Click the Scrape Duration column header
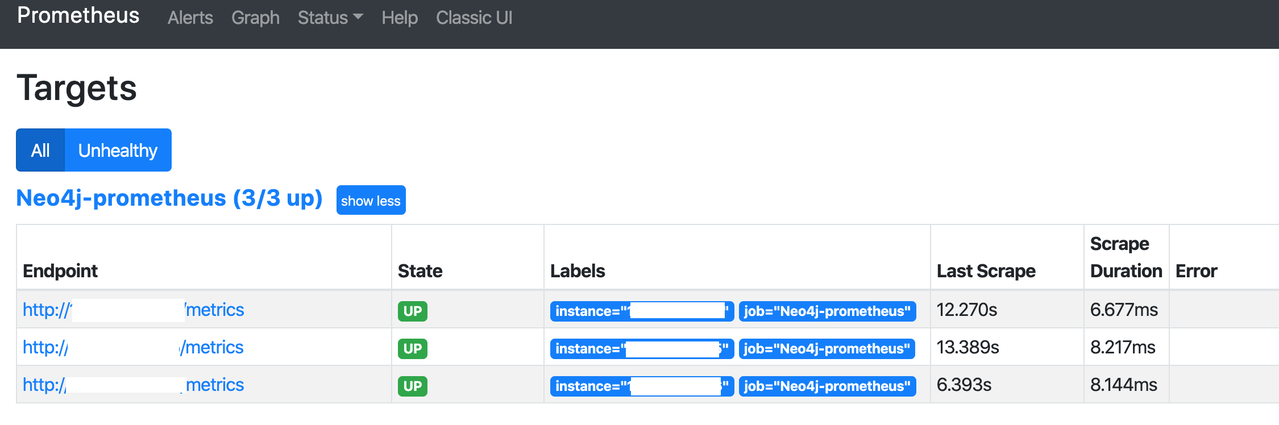Viewport: 1279px width, 425px height. (1126, 257)
